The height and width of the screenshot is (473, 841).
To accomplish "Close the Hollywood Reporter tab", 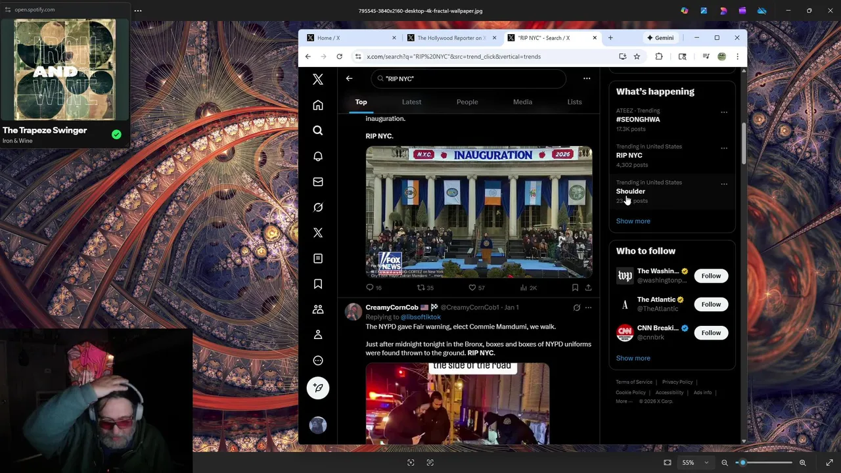I will coord(494,38).
